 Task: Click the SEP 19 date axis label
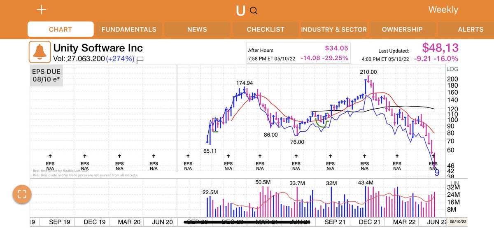(60, 222)
